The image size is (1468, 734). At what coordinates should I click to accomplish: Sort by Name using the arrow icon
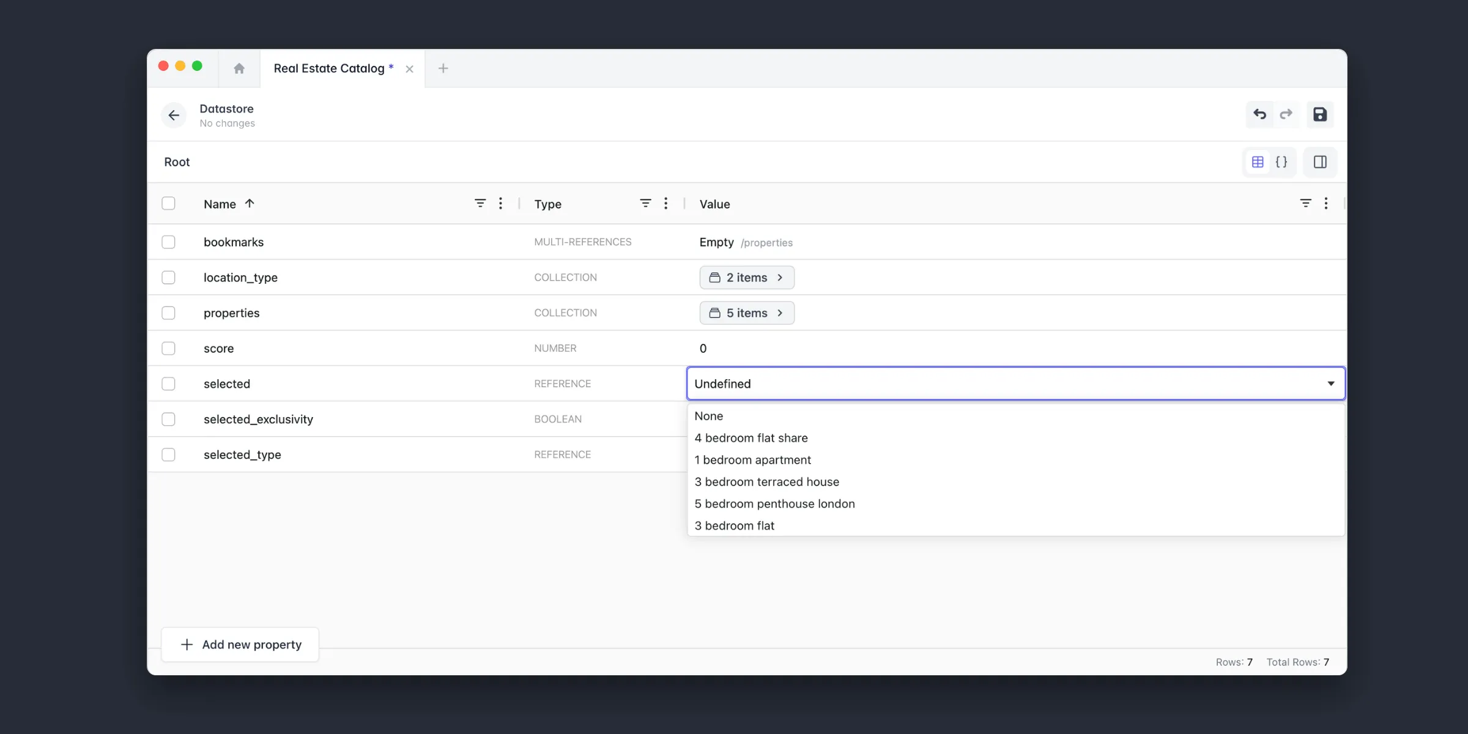250,204
